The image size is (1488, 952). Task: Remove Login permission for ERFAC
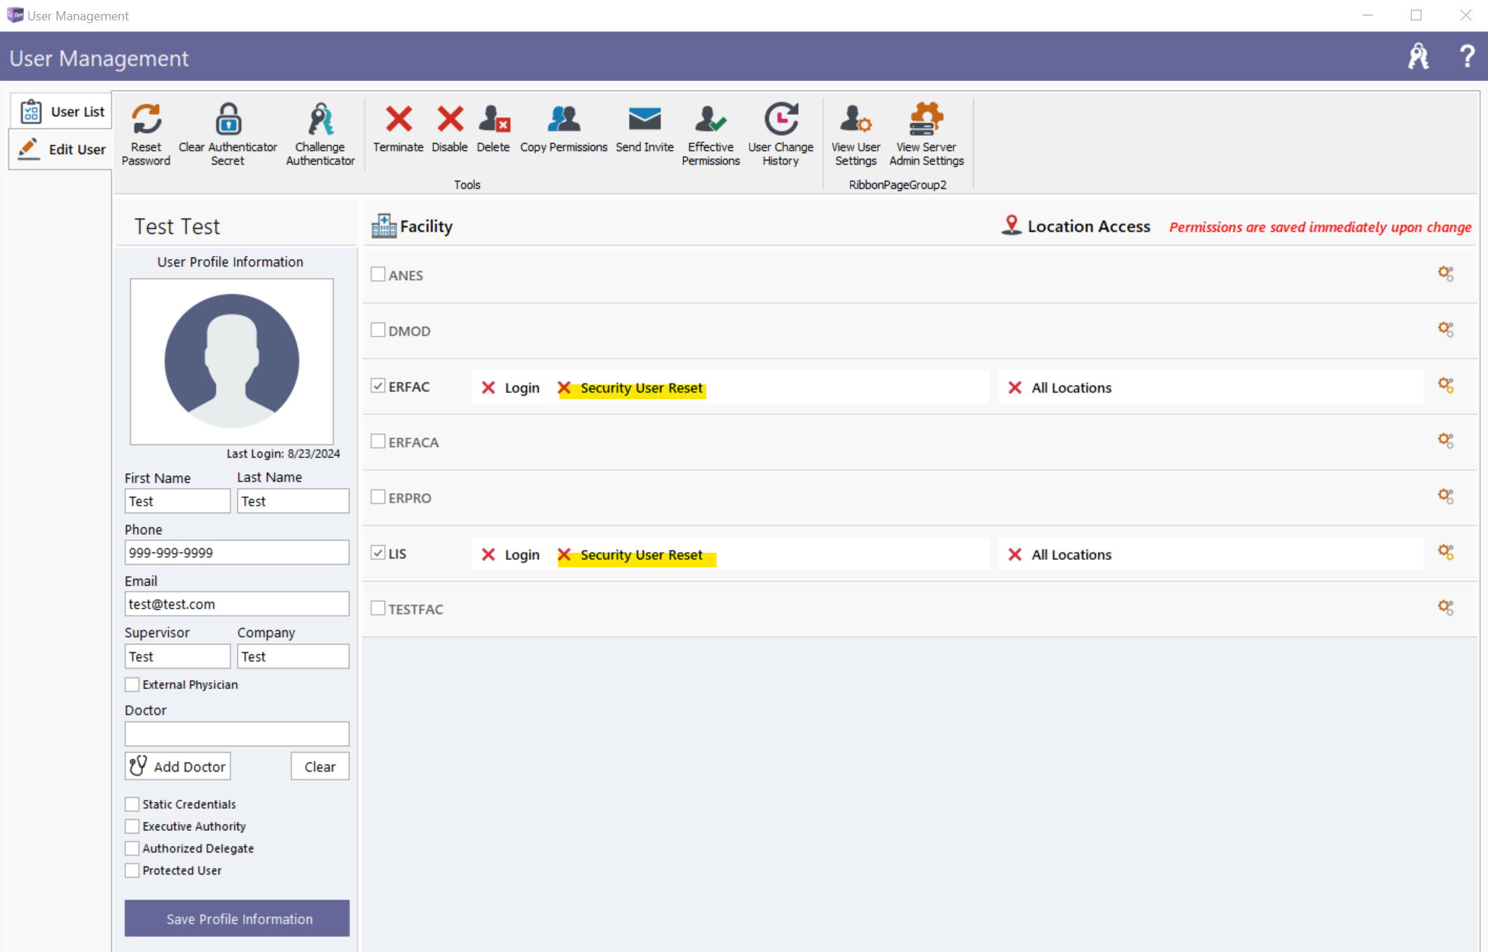pyautogui.click(x=488, y=388)
